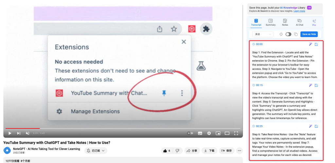Save the 00:15 segment with the disk icon

[x=316, y=85]
